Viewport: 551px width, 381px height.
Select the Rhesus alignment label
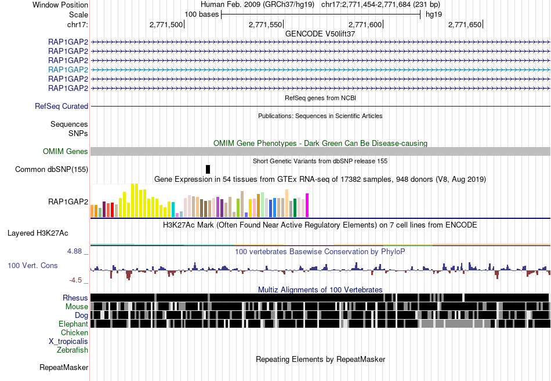click(x=75, y=298)
